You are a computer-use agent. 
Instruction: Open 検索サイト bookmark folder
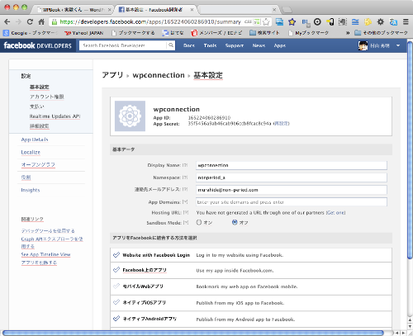264,33
